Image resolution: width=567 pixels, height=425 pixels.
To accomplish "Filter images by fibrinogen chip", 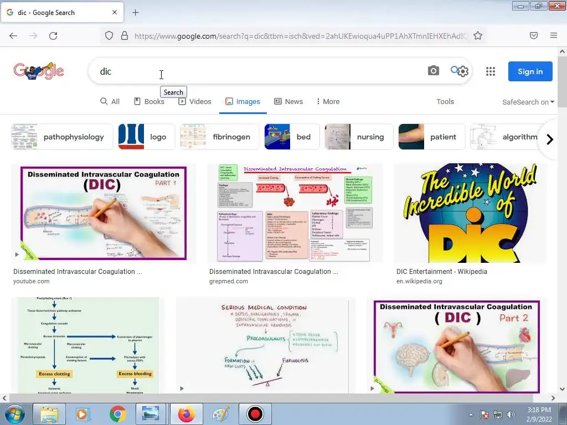I will [x=219, y=137].
